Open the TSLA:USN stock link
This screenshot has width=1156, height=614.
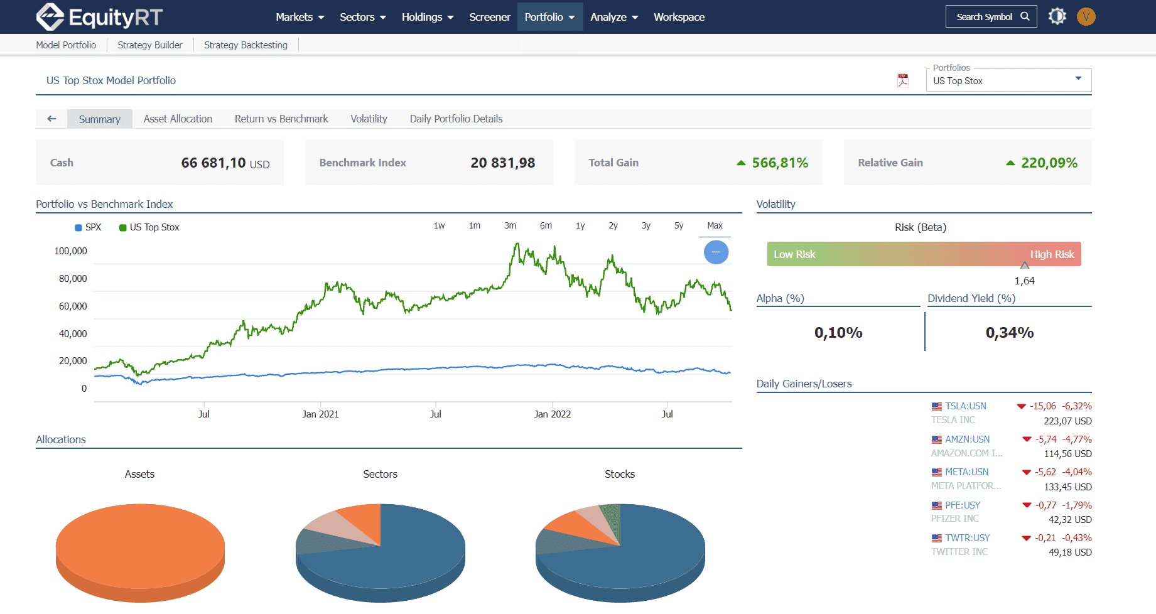point(966,406)
